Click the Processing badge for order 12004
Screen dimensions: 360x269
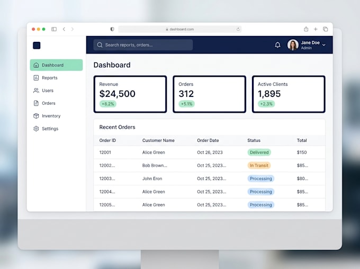pos(261,192)
